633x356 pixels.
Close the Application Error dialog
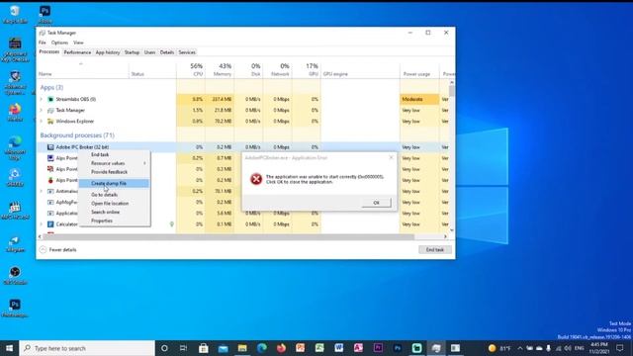coord(391,158)
